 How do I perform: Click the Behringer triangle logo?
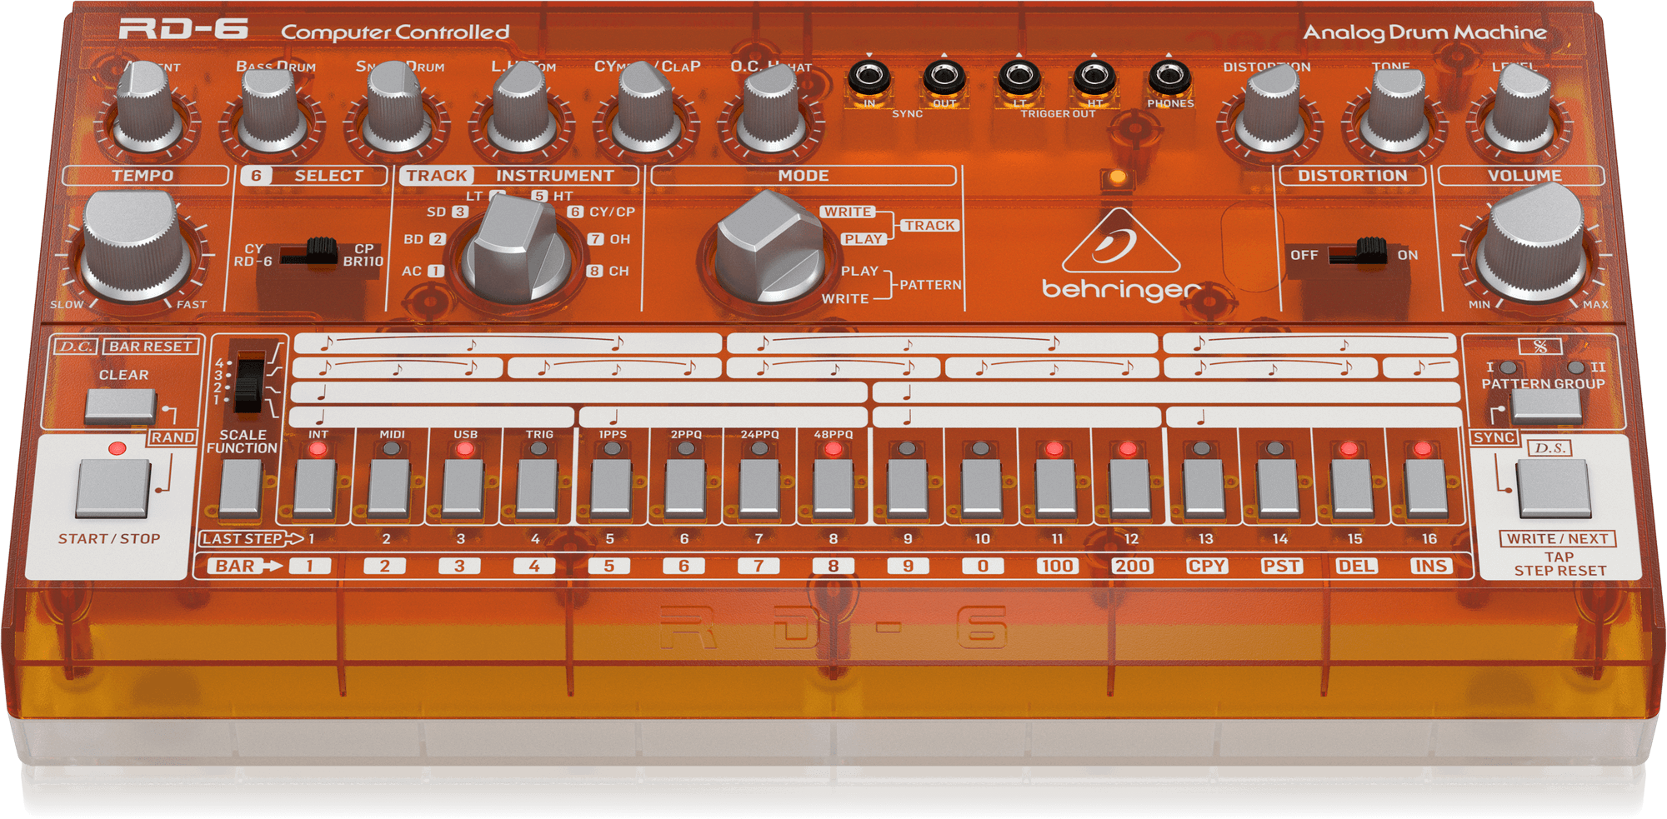(x=1120, y=242)
